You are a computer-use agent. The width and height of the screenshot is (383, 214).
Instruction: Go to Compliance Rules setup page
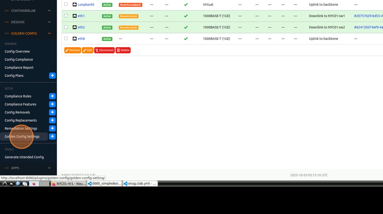point(18,96)
